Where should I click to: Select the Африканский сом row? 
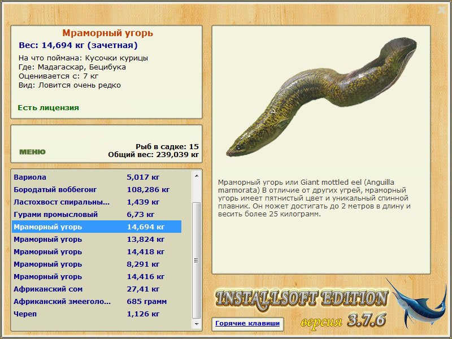[x=97, y=289]
